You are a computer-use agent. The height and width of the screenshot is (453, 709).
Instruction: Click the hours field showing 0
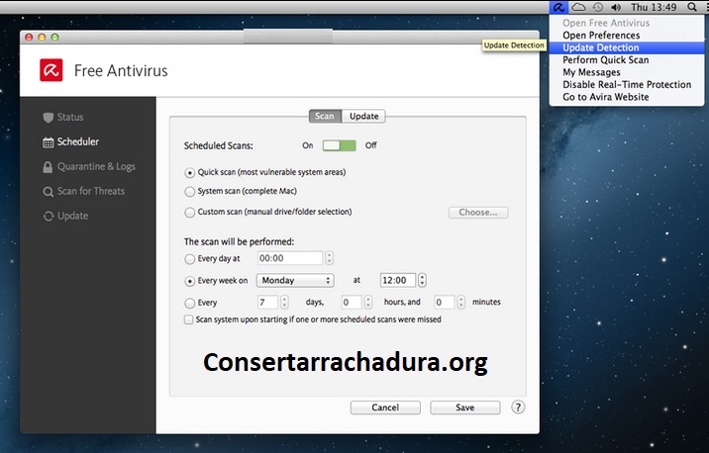pyautogui.click(x=352, y=302)
